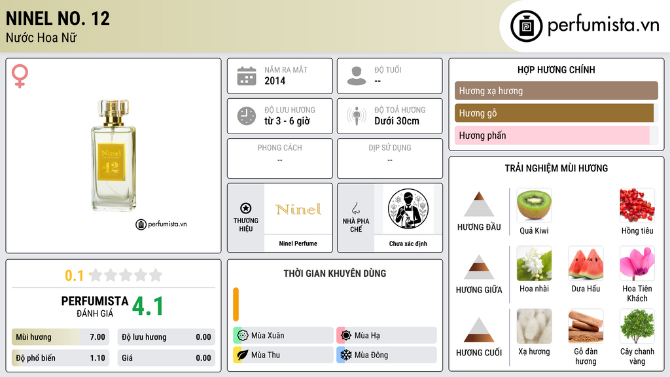Click the nose icon above Nhà pha chế
The image size is (670, 377).
(355, 208)
